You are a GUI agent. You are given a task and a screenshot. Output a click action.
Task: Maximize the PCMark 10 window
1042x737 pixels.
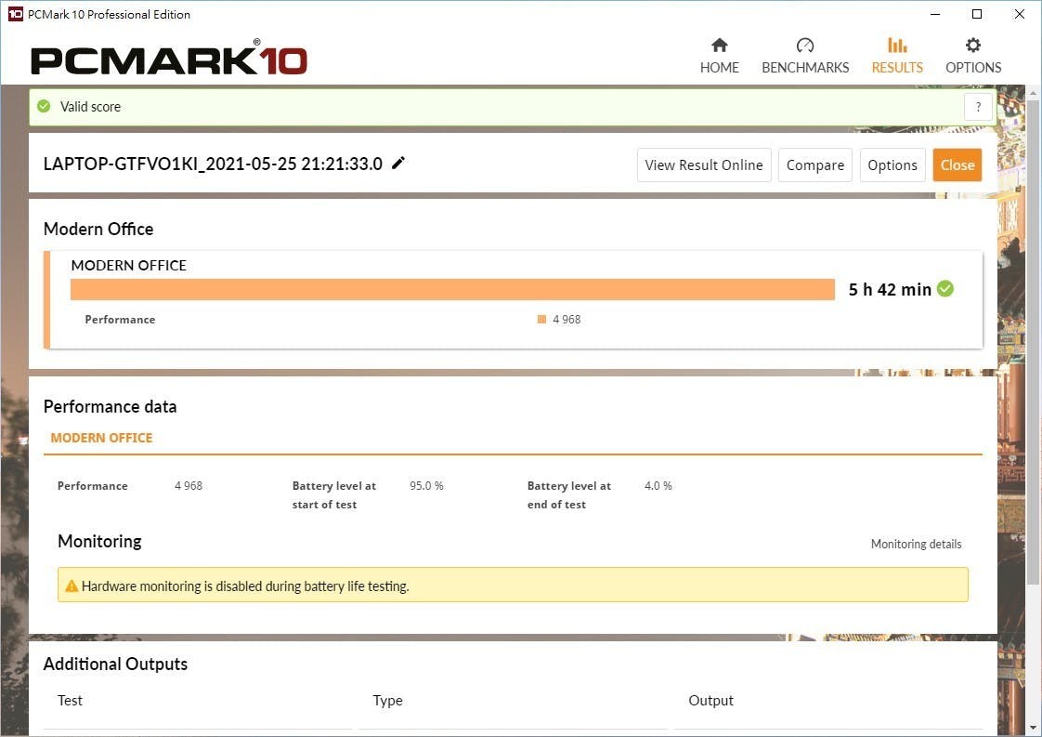(977, 14)
